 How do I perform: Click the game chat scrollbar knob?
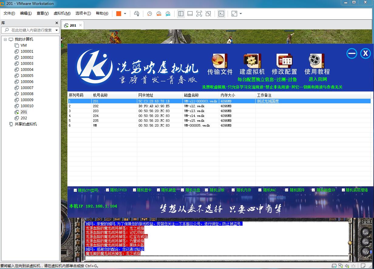[350, 242]
